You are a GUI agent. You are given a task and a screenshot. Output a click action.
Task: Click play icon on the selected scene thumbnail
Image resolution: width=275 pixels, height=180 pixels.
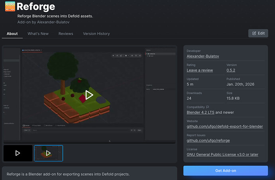point(48,153)
